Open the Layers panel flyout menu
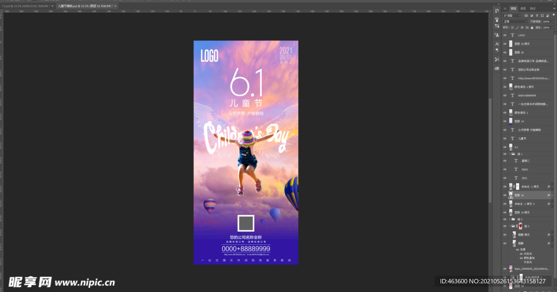557x292 pixels. [x=554, y=9]
